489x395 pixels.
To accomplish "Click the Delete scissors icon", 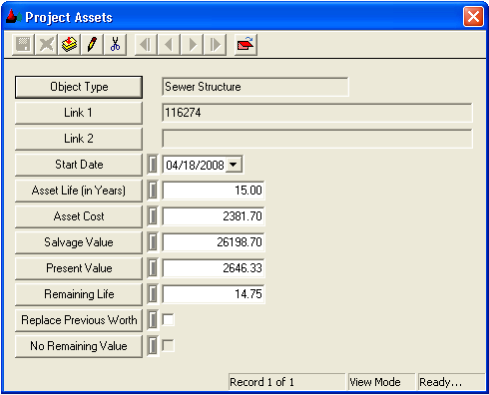I will click(115, 44).
